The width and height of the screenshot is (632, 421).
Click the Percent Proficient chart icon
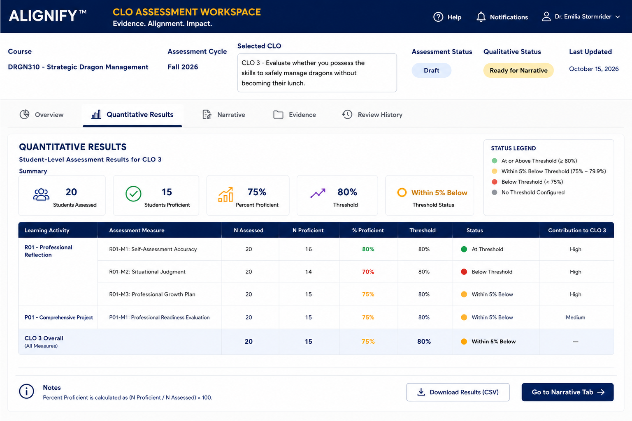point(225,194)
